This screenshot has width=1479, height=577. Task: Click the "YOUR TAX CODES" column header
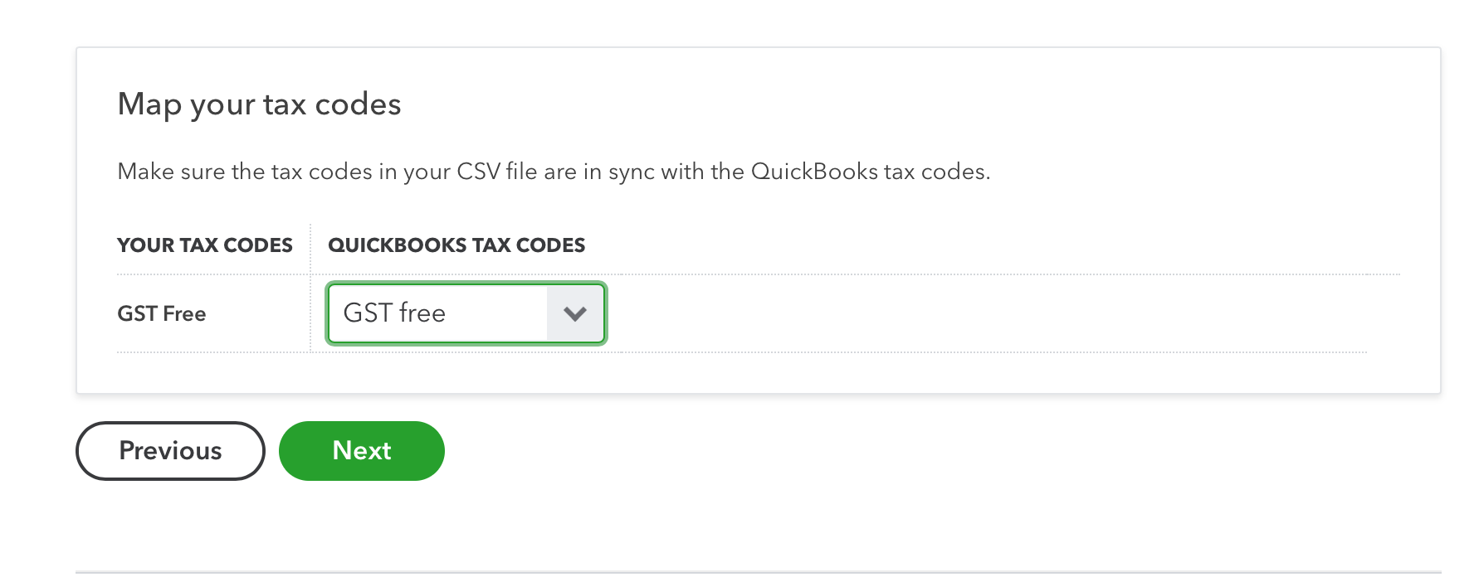204,245
